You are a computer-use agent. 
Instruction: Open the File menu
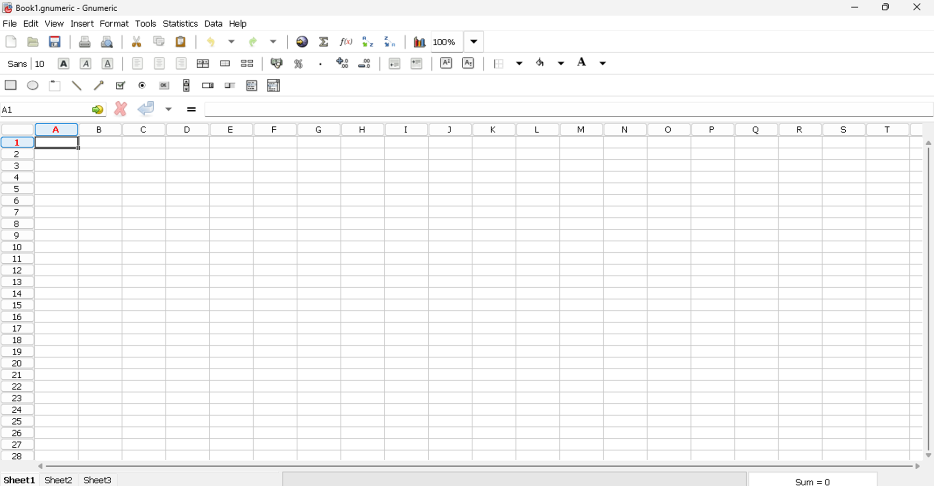(10, 23)
